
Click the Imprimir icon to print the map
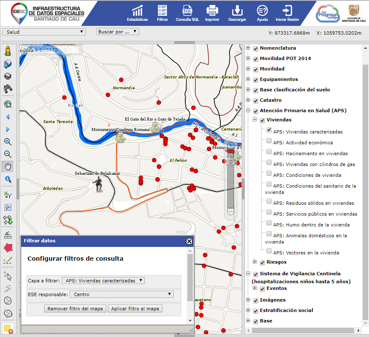[x=212, y=13]
